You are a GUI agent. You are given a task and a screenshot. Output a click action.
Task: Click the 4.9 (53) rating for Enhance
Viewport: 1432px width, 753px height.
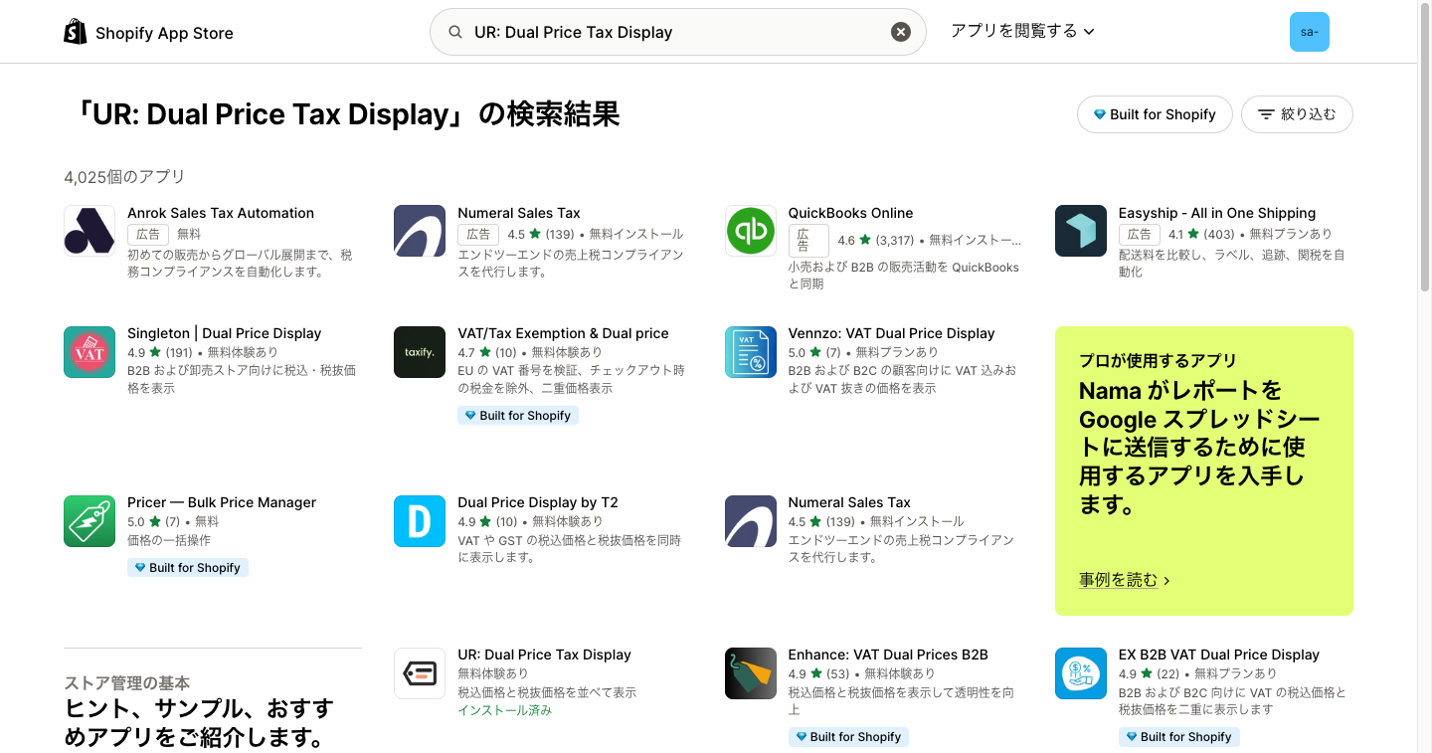point(818,673)
